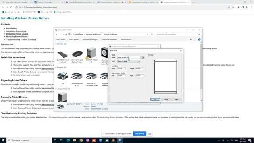Open Google Chrome from taskbar
The image size is (254, 143).
coord(81,140)
